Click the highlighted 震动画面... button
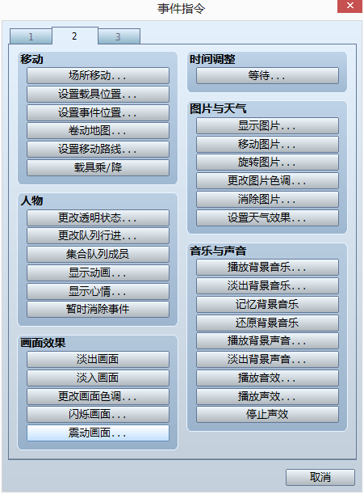This screenshot has width=364, height=494. pyautogui.click(x=98, y=433)
